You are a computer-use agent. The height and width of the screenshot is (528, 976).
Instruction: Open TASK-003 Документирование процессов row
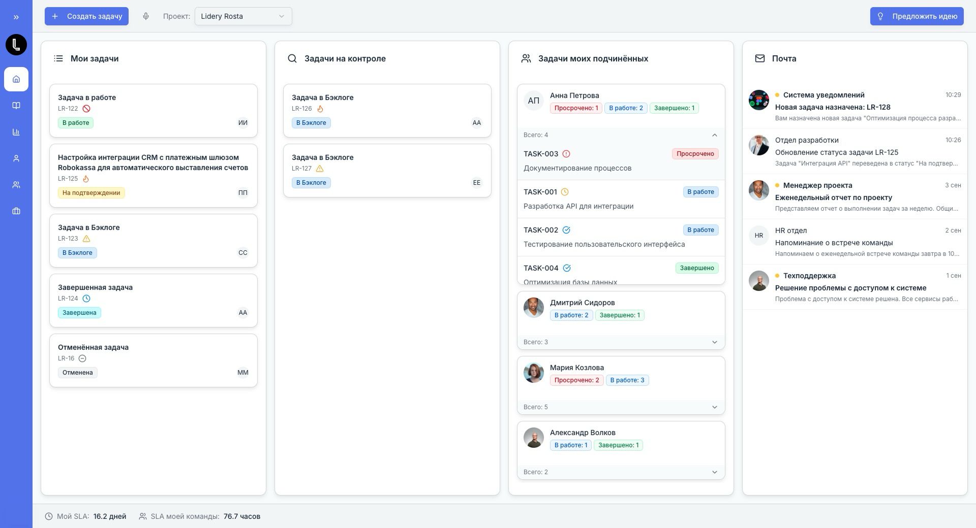pyautogui.click(x=620, y=161)
